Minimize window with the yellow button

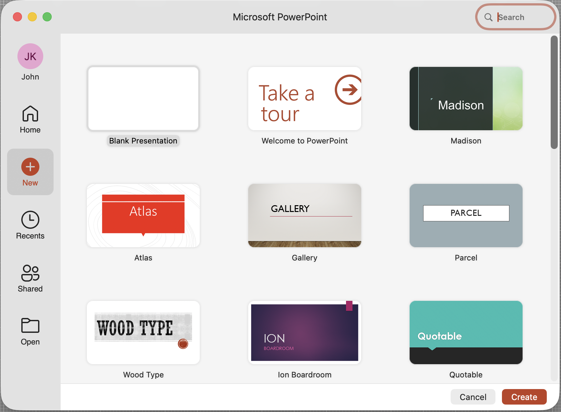[x=32, y=17]
